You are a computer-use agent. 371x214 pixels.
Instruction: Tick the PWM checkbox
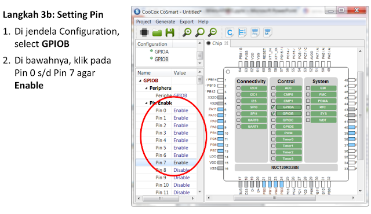[x=273, y=133]
